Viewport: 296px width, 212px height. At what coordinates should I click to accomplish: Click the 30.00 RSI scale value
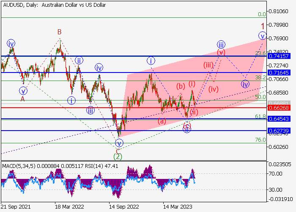point(275,190)
